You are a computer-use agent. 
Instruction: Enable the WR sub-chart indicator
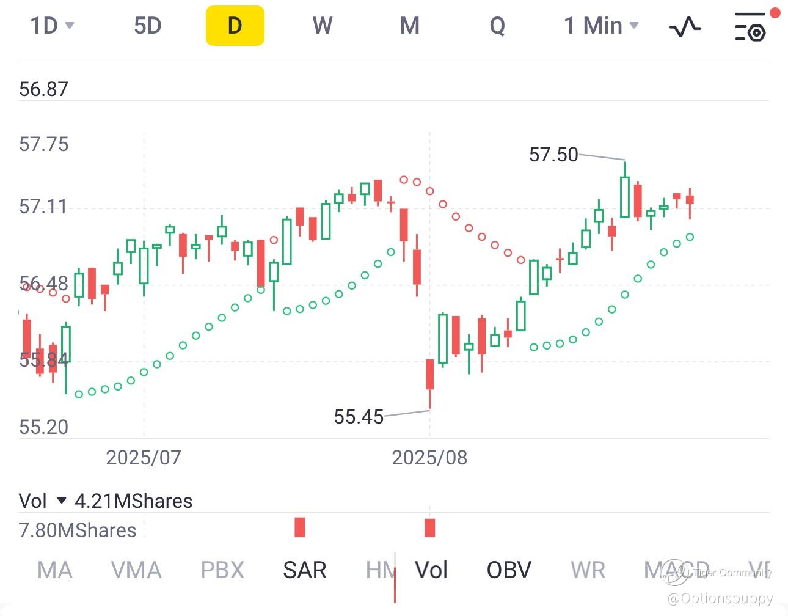pos(588,570)
